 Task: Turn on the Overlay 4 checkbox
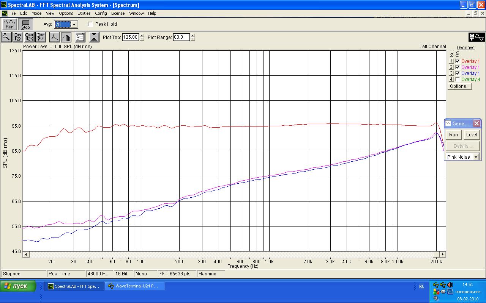click(458, 80)
